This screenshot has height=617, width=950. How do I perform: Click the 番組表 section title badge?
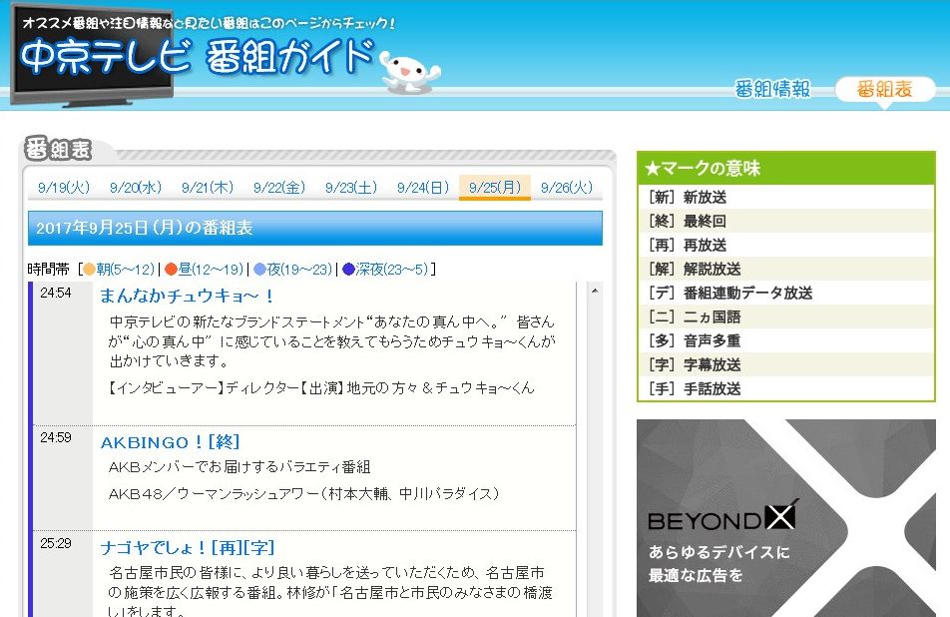coord(58,149)
